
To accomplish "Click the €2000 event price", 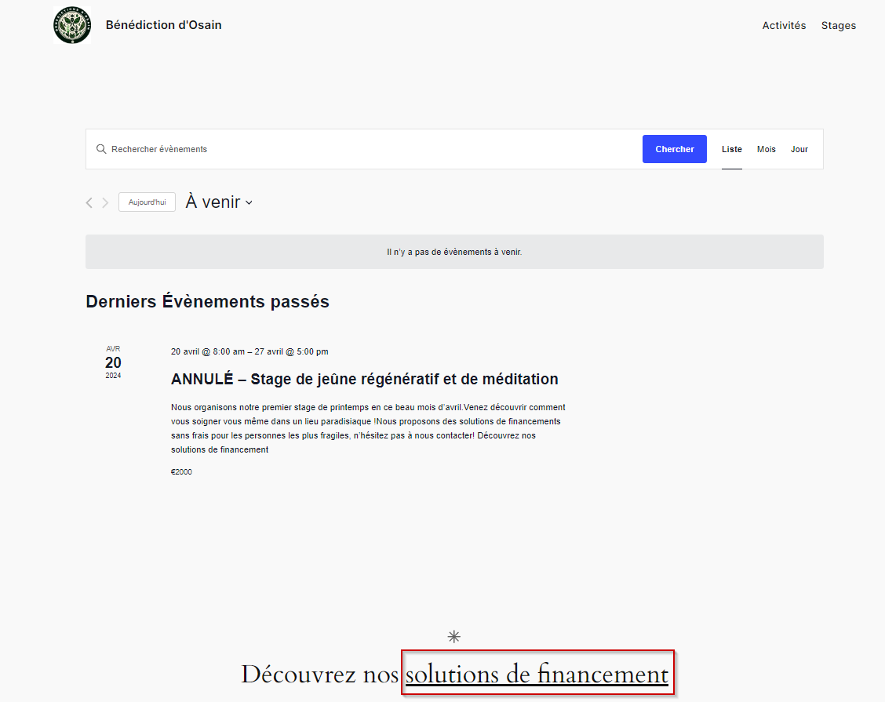I will [x=181, y=472].
